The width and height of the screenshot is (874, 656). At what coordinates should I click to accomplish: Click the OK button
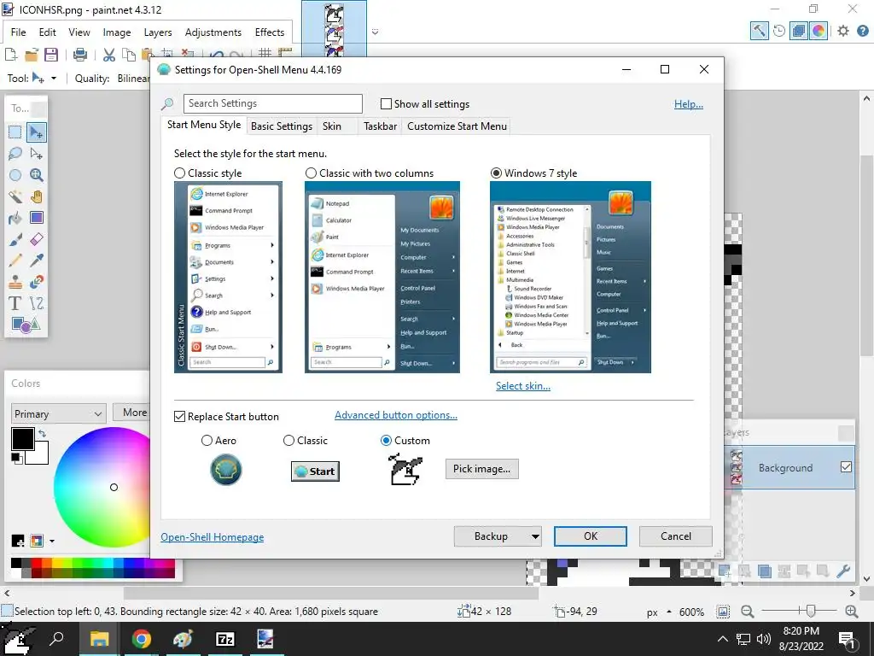[591, 536]
